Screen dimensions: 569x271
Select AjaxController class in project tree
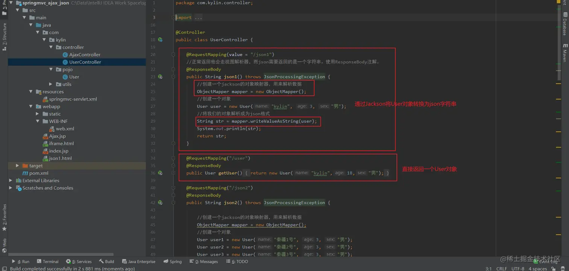(x=85, y=55)
